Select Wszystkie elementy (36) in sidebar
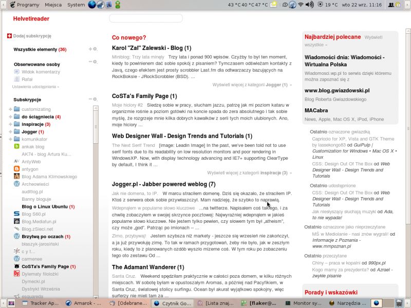Image resolution: width=411 pixels, height=308 pixels. 40,49
